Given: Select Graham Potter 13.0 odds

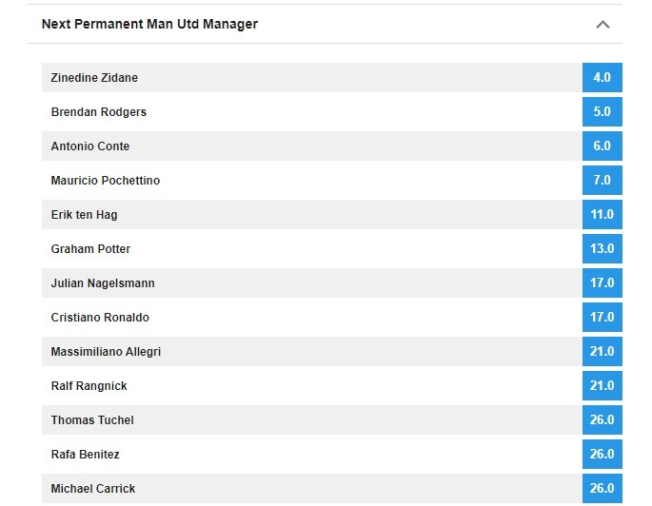Looking at the screenshot, I should (602, 249).
